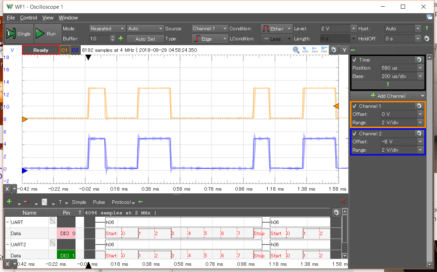Viewport: 437px width, 272px height.
Task: Click the green plus beside Buffer
Action: (121, 39)
